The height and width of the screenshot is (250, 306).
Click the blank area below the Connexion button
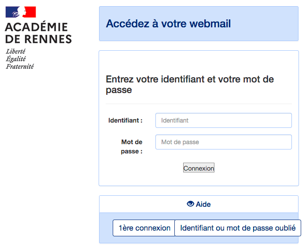pos(199,179)
